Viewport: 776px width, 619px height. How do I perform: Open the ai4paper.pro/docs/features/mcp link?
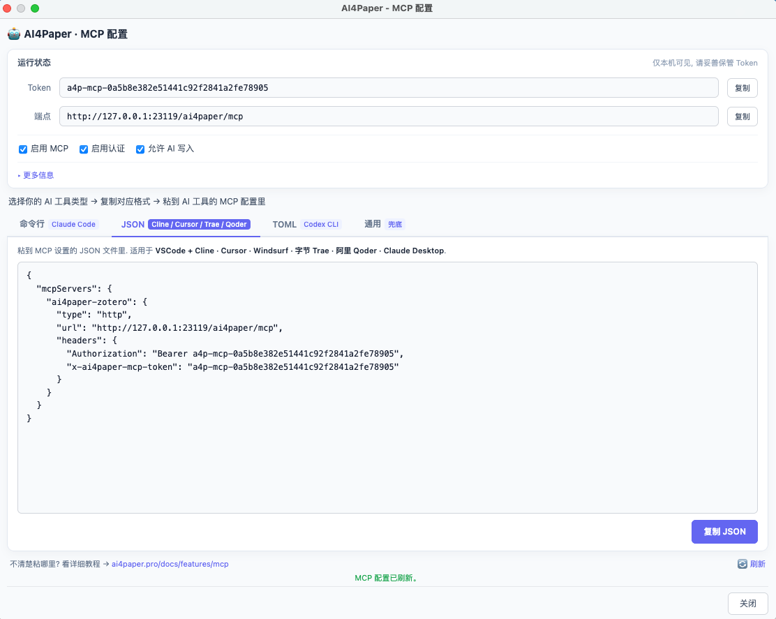point(170,564)
